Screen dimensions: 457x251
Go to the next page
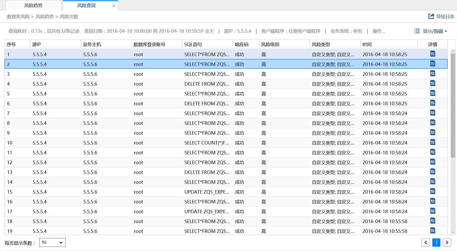tap(447, 242)
